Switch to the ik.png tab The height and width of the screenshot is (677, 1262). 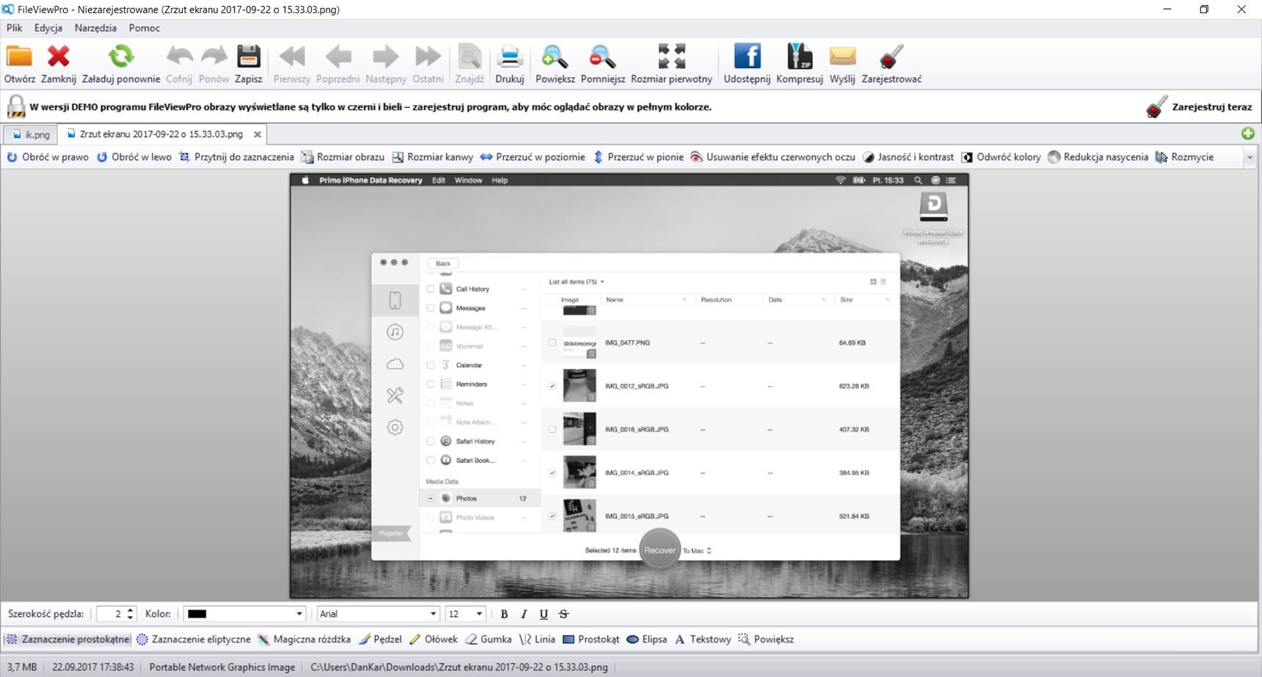coord(31,135)
